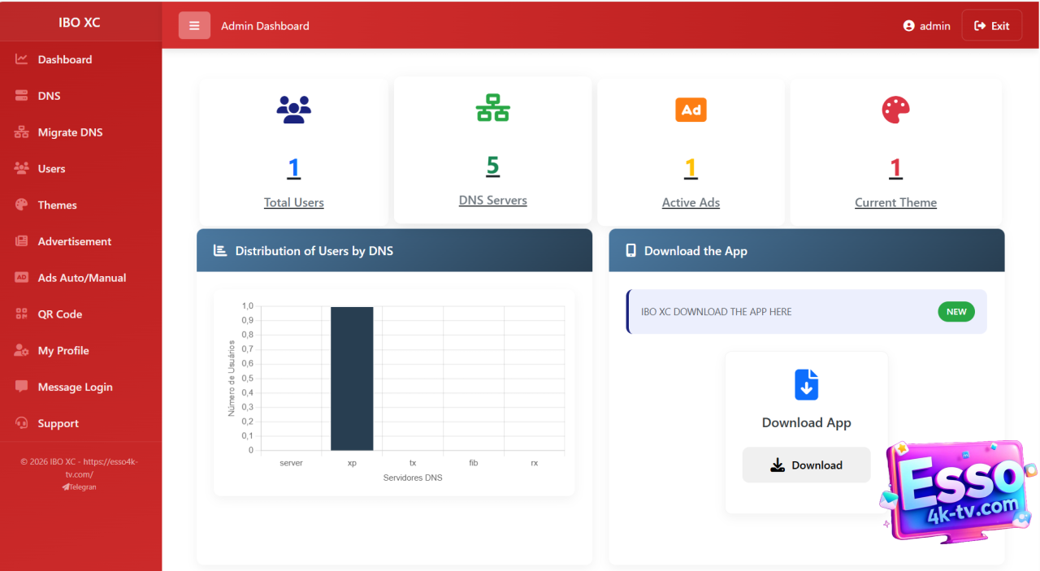Click the blue file download icon
Screen dimensions: 1040x571
pyautogui.click(x=806, y=385)
